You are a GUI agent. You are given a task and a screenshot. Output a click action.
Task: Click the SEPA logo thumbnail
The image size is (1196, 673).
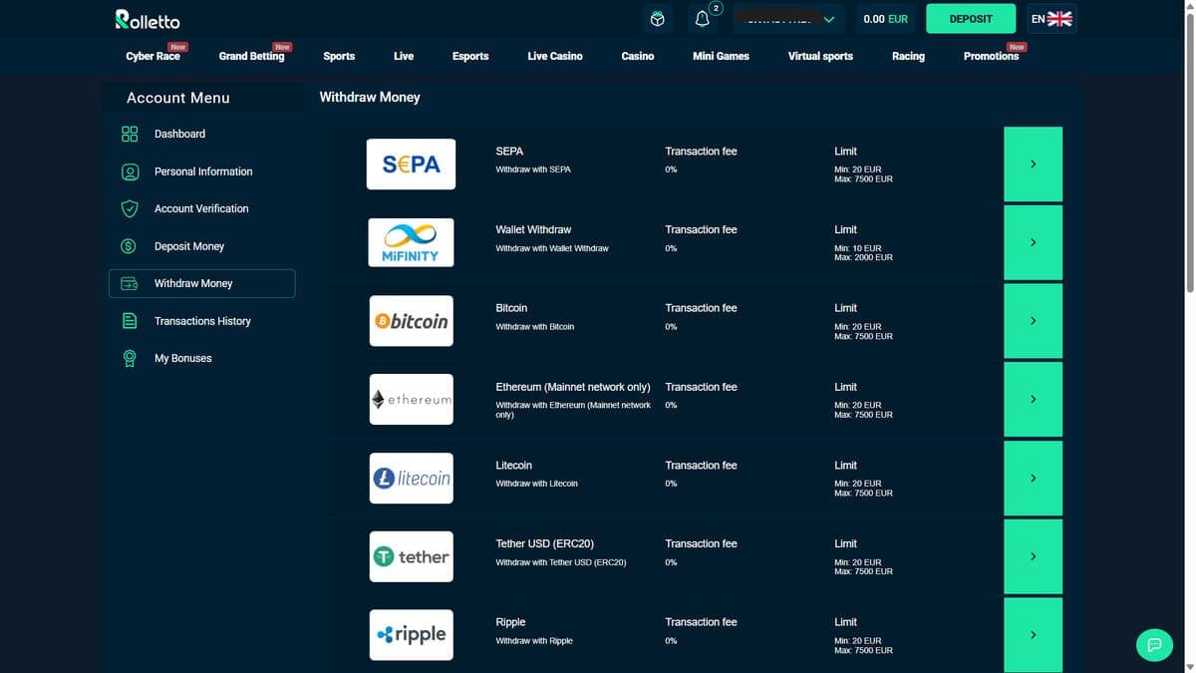pos(411,165)
